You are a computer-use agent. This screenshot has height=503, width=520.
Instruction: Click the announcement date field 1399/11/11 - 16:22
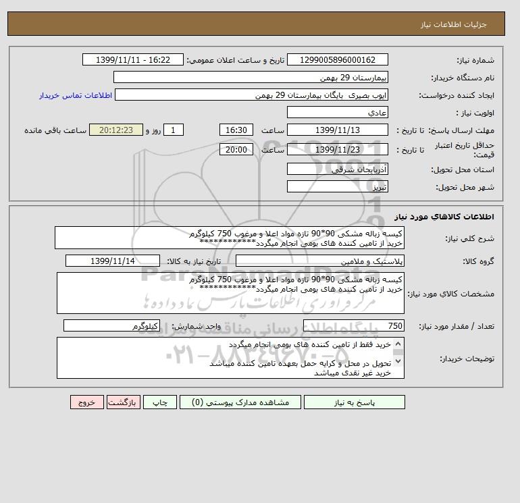point(132,59)
